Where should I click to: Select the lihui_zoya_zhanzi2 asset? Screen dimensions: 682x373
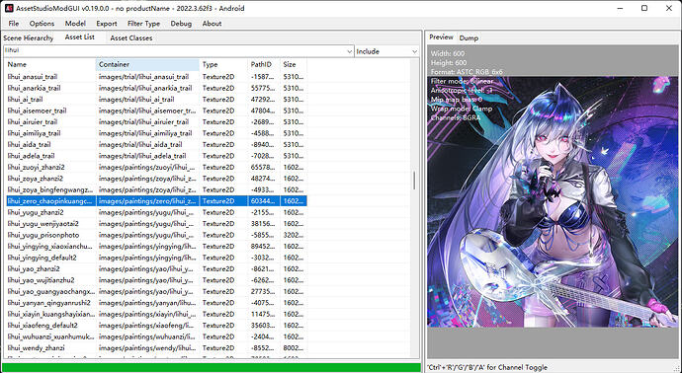156,179
